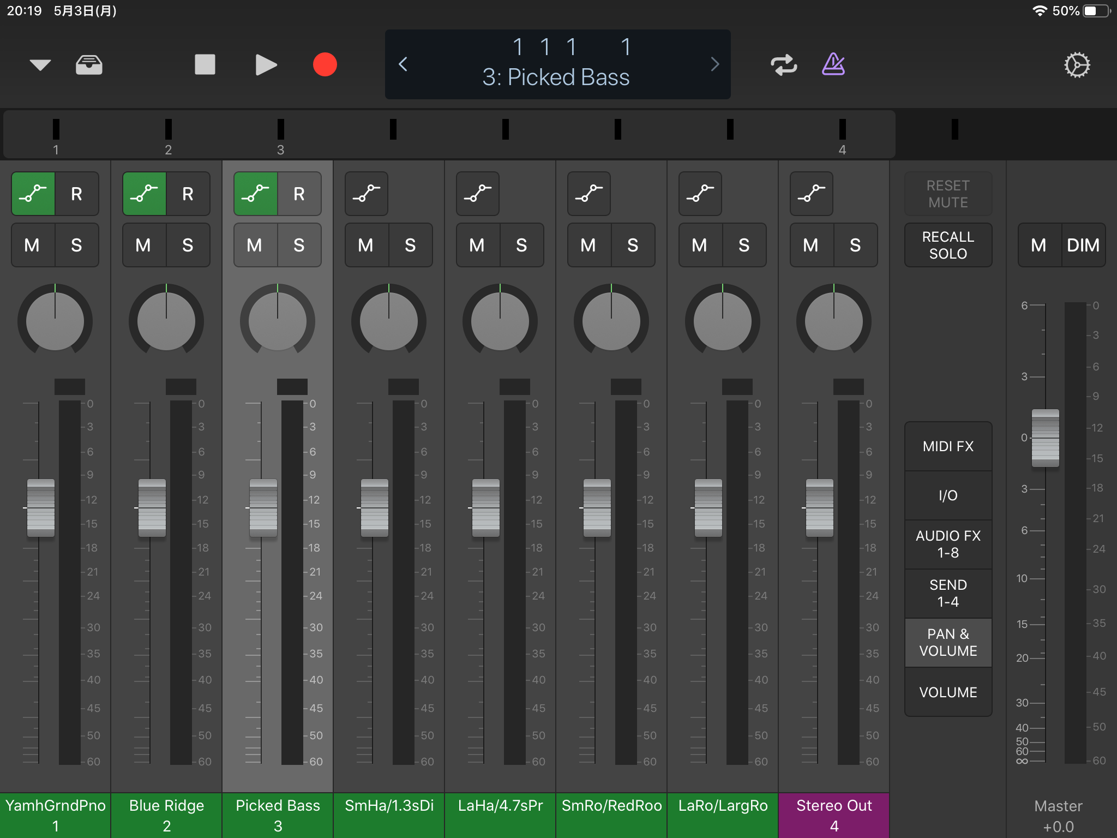Go to previous track with left chevron
The width and height of the screenshot is (1117, 838).
pyautogui.click(x=403, y=64)
